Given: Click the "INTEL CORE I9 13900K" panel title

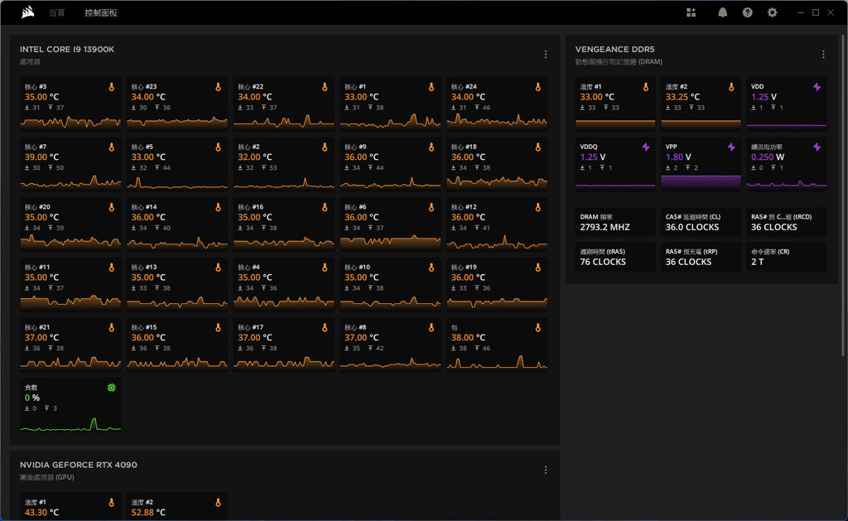Looking at the screenshot, I should point(67,49).
